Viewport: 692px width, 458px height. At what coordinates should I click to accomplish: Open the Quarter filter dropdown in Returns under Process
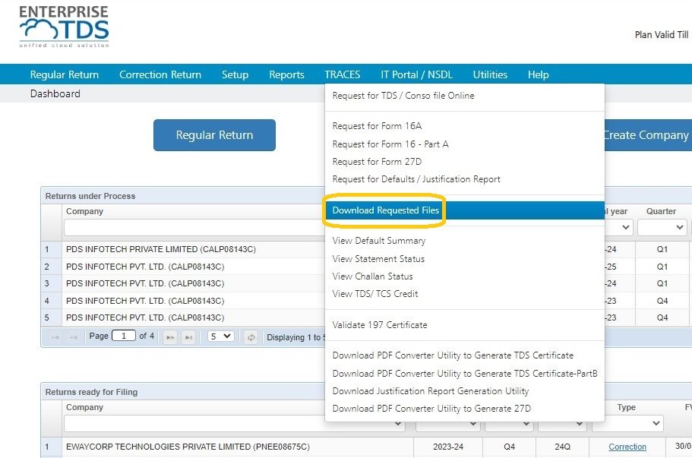pos(661,228)
